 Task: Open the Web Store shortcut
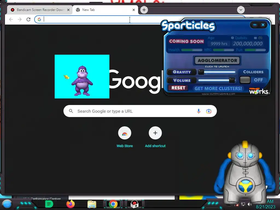pos(125,133)
